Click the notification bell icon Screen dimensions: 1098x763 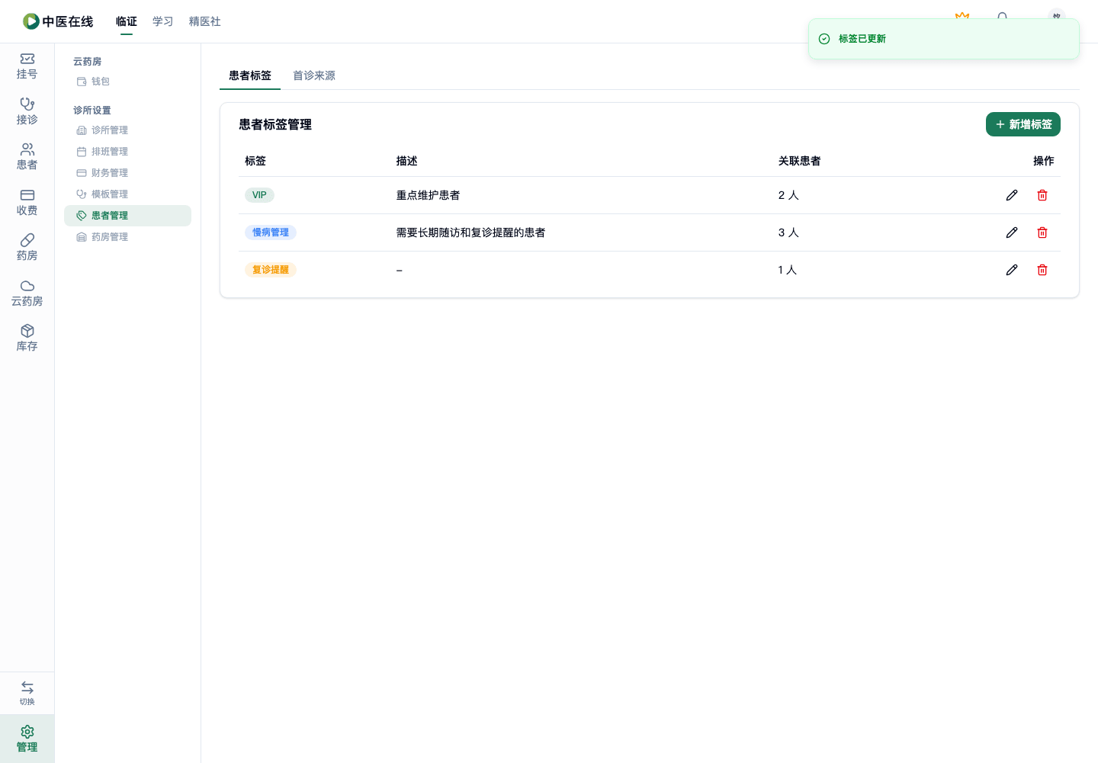pos(1002,16)
